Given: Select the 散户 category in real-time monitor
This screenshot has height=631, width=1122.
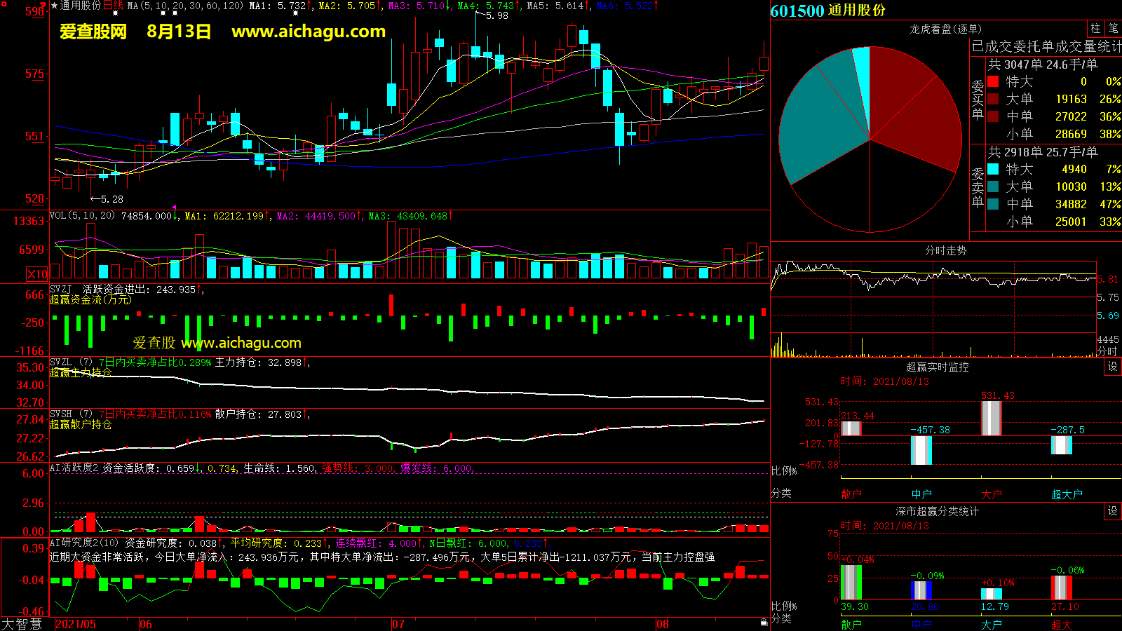Looking at the screenshot, I should pos(851,494).
